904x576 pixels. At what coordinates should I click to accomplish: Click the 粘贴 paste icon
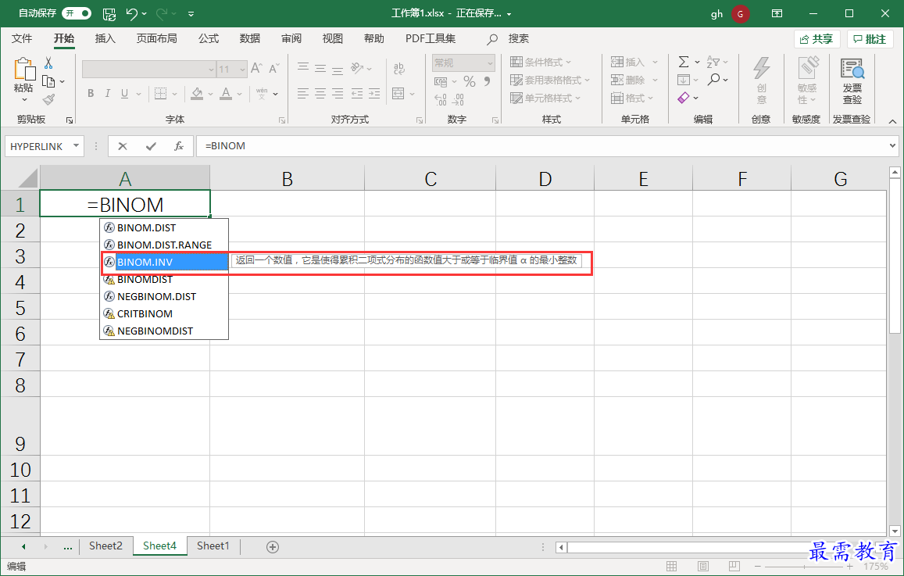(23, 70)
